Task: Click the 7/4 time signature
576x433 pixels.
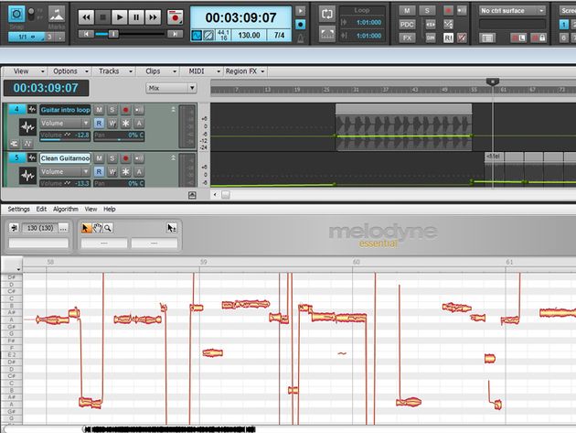Action: [279, 36]
